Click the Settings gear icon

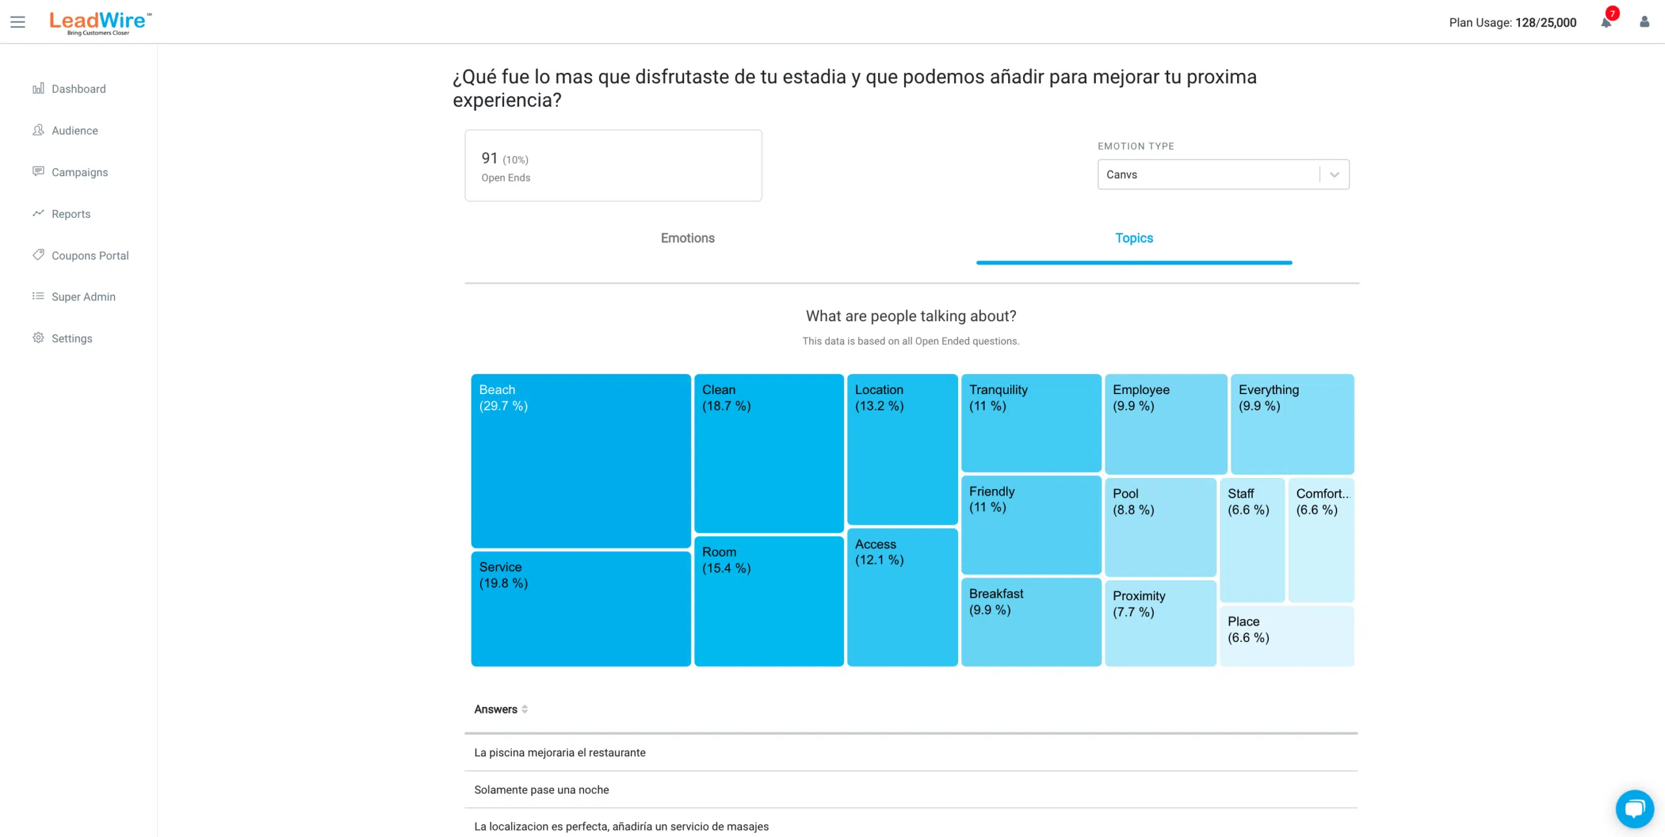[38, 338]
